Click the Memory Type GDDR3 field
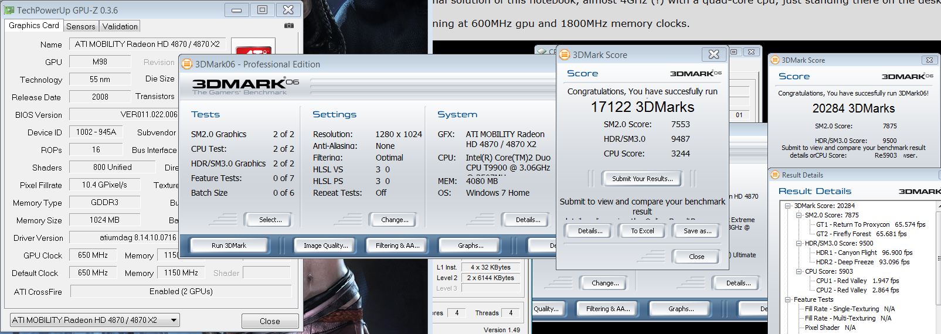The height and width of the screenshot is (334, 941). 104,202
